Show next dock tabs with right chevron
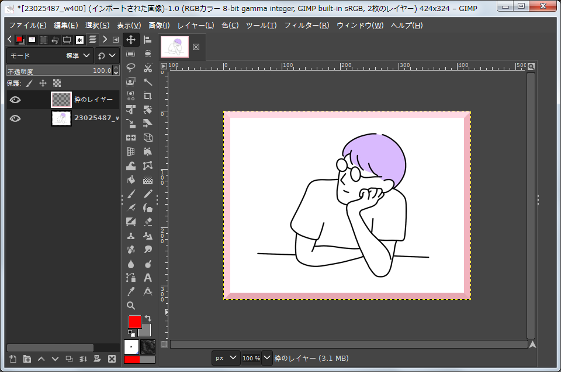This screenshot has width=561, height=372. coord(105,39)
